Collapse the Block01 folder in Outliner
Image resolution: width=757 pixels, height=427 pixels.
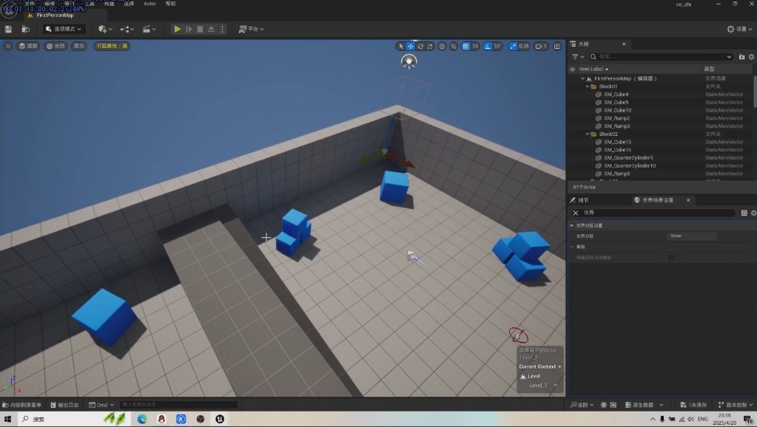click(588, 86)
